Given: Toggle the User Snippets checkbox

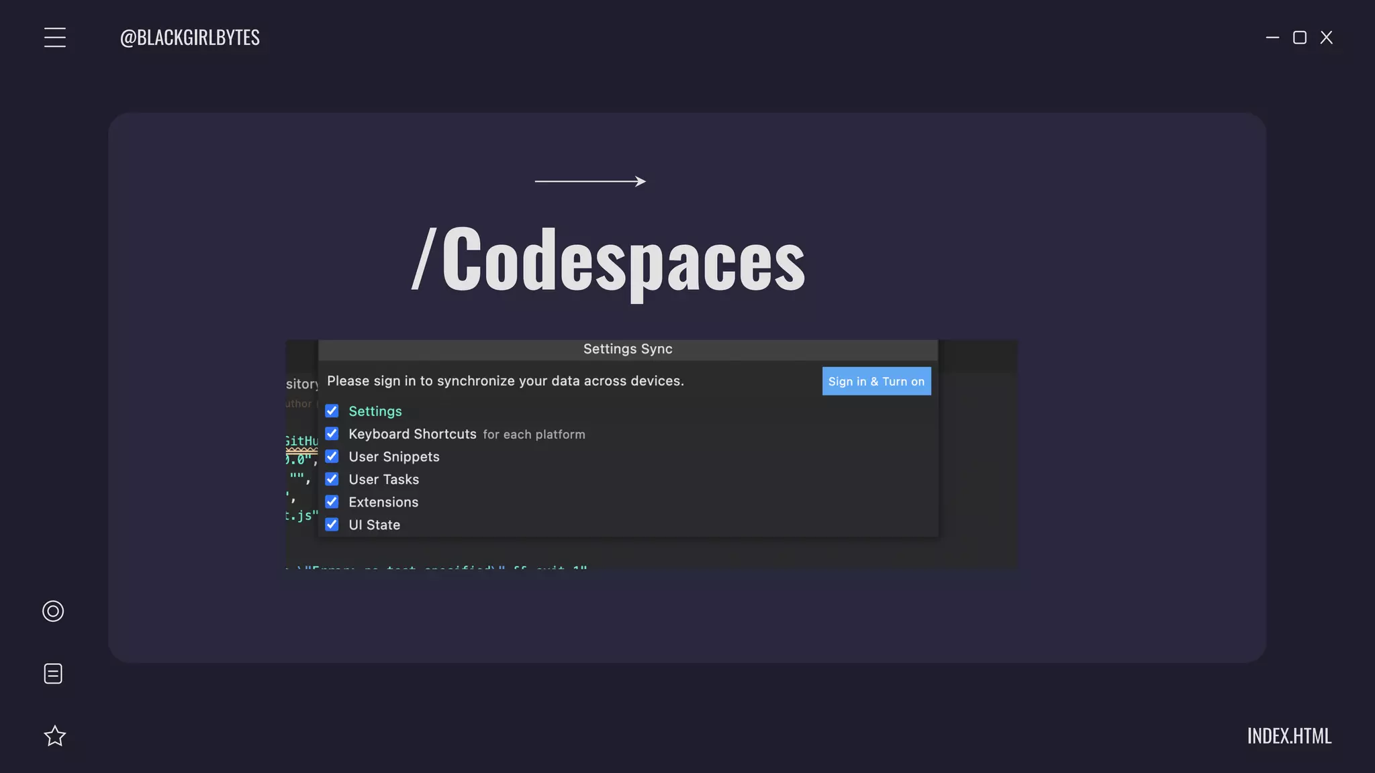Looking at the screenshot, I should coord(332,456).
